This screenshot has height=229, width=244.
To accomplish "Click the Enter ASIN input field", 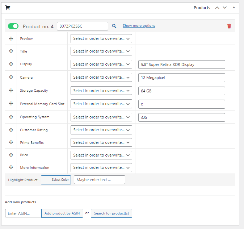I will click(x=23, y=213).
